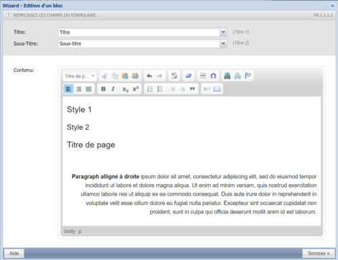Click the Find and replace icon
The height and width of the screenshot is (260, 338).
pos(174,76)
